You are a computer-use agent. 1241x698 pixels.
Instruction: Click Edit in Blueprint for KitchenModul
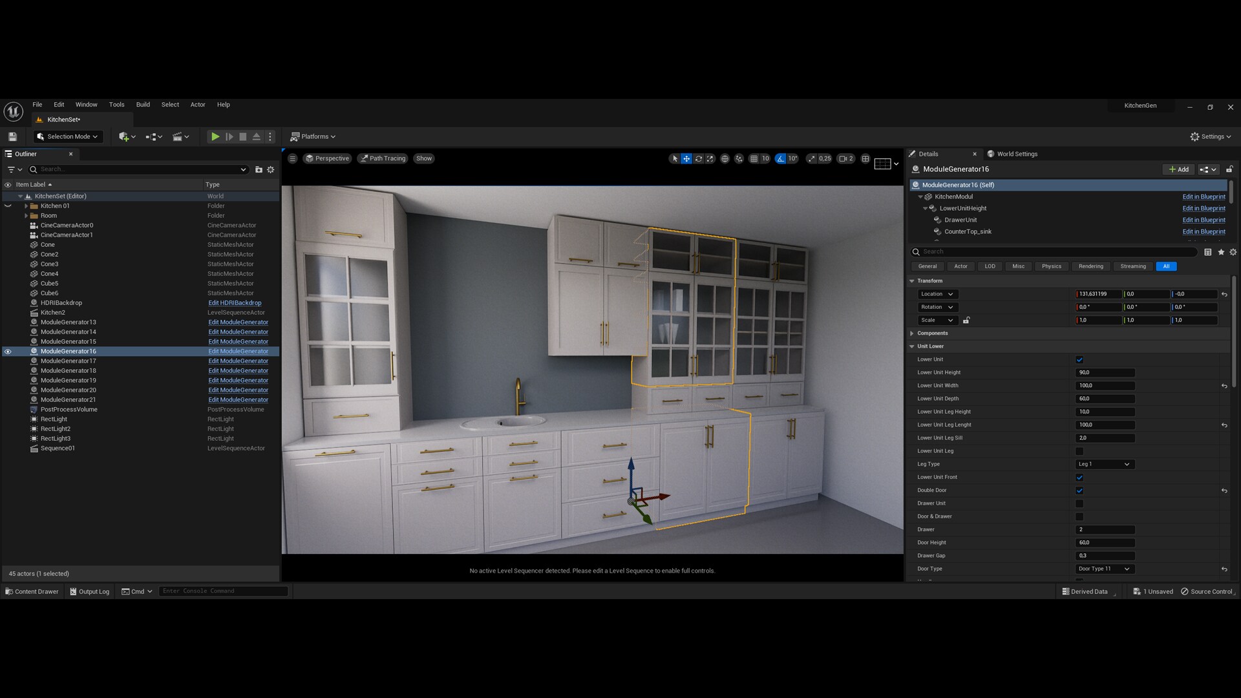pos(1203,196)
